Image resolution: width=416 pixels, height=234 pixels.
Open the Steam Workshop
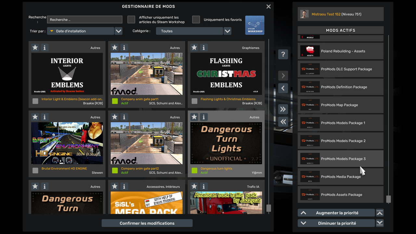point(255,25)
